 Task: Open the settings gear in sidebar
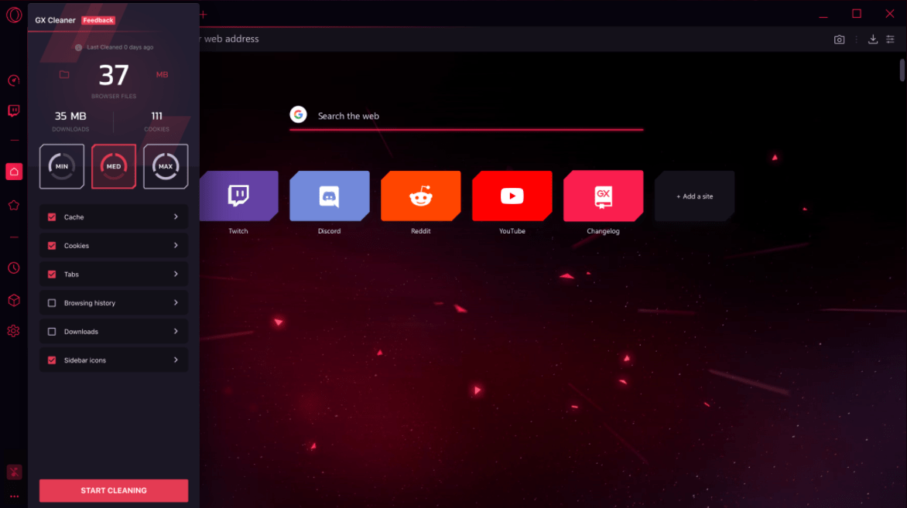point(13,331)
